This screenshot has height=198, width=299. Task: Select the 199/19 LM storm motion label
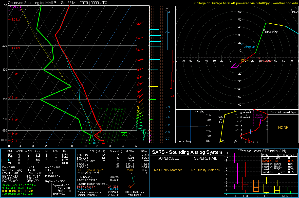click(x=249, y=47)
